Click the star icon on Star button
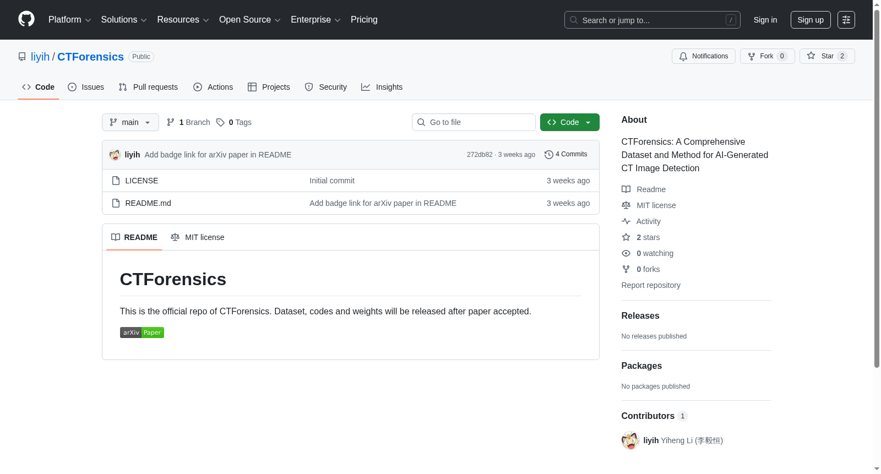Viewport: 881px width, 474px height. click(x=811, y=56)
